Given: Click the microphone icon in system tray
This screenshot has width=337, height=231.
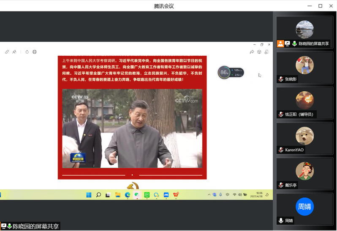Looking at the screenshot, I should (220, 195).
